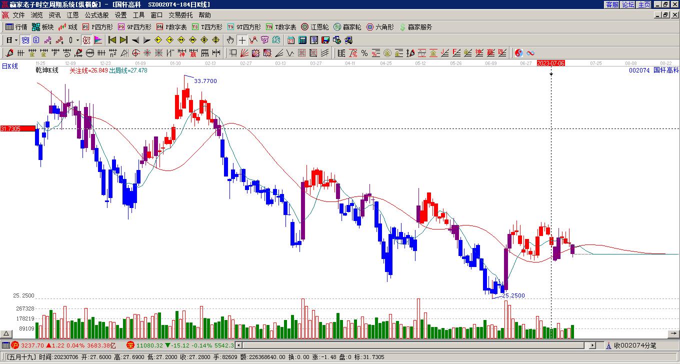Open the 帮助 menu
Image resolution: width=680 pixels, height=364 pixels.
point(204,15)
